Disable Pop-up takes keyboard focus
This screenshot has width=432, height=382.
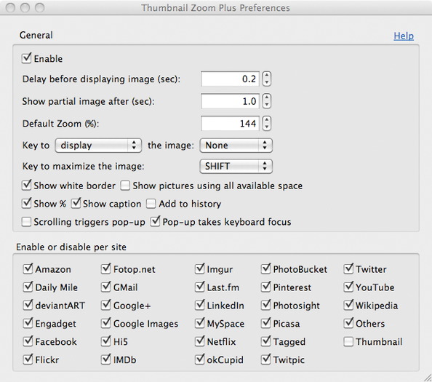pos(156,221)
